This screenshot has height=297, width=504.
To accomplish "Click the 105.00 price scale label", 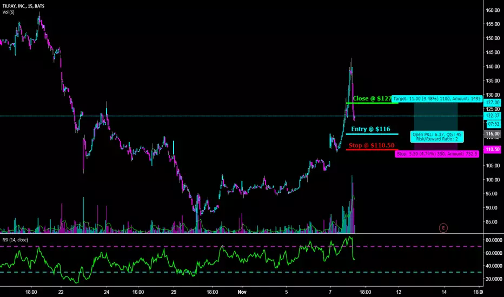I will (x=493, y=166).
